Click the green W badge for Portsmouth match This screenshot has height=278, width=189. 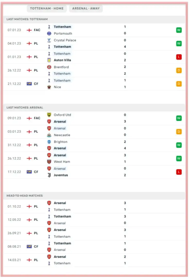(x=179, y=30)
